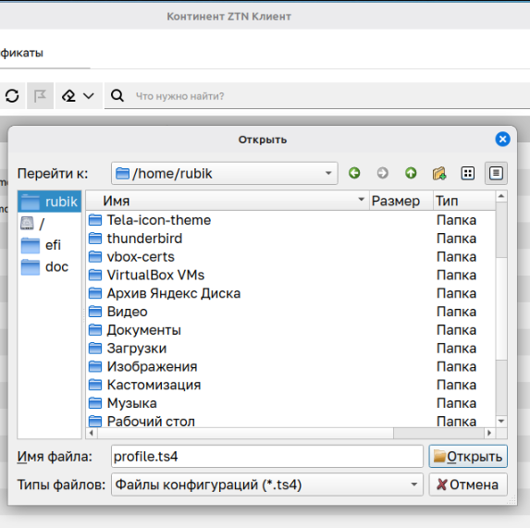Click the Папка type cell for Документы
The image size is (530, 528).
coord(456,330)
